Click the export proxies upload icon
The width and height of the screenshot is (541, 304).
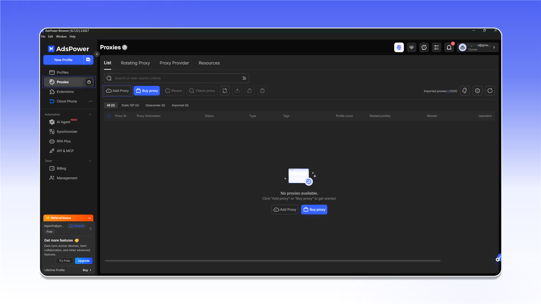237,91
